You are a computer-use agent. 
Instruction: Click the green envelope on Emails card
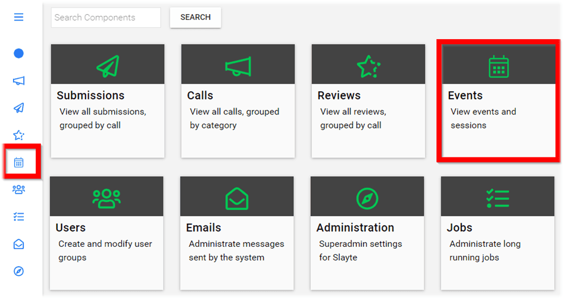click(x=237, y=199)
